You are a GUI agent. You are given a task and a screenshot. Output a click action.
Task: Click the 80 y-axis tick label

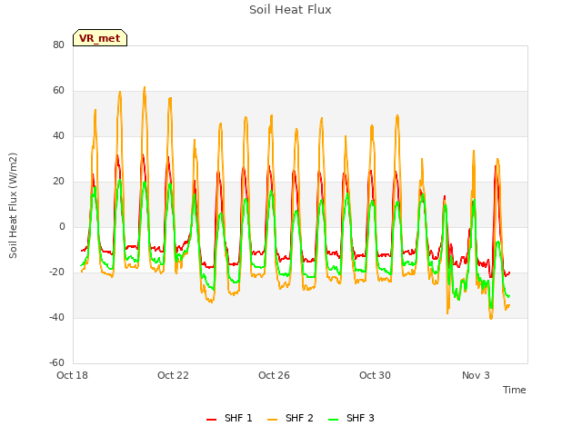58,45
